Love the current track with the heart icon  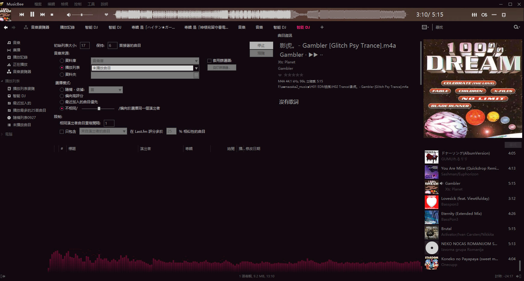point(106,14)
